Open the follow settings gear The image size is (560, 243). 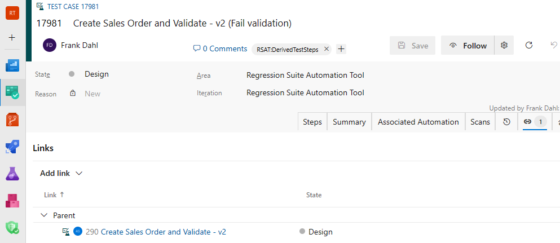[504, 45]
